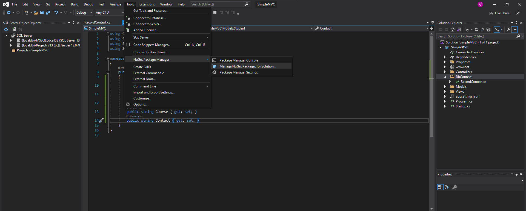Screen dimensions: 526x211
Task: Open the Any CPU platform dropdown
Action: point(110,13)
